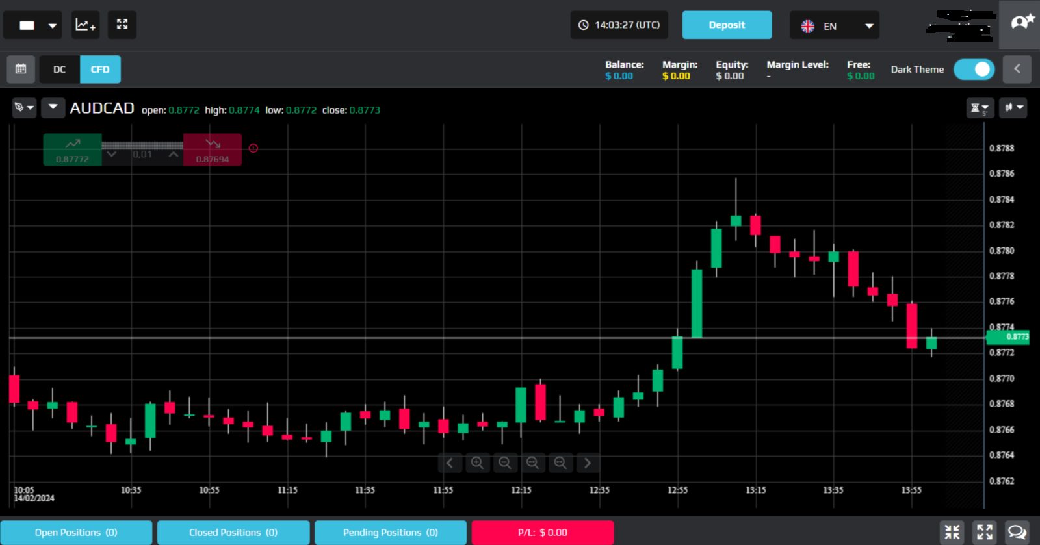Open the Closed Positions tab
The height and width of the screenshot is (545, 1040).
coord(233,533)
